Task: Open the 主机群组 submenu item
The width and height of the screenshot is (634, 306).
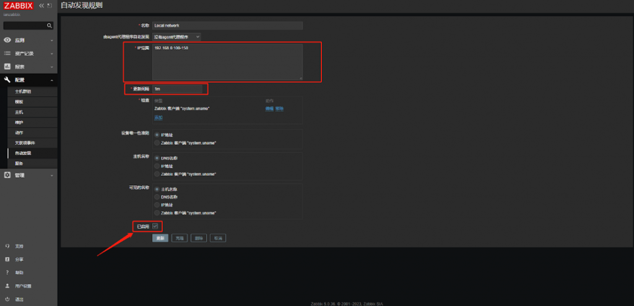Action: pyautogui.click(x=32, y=91)
